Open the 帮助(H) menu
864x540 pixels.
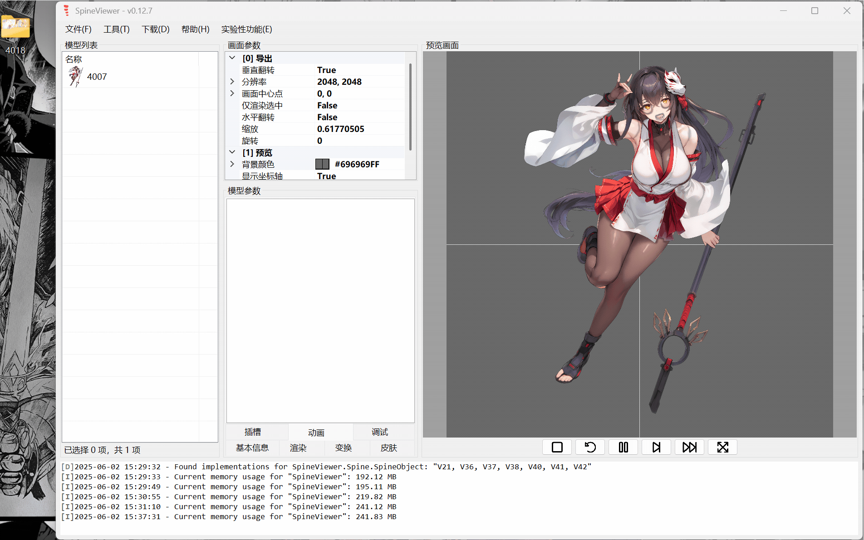click(x=195, y=29)
